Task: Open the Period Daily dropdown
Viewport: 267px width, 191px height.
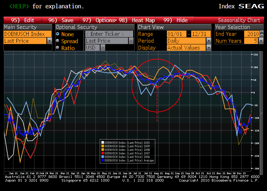Action: 209,41
